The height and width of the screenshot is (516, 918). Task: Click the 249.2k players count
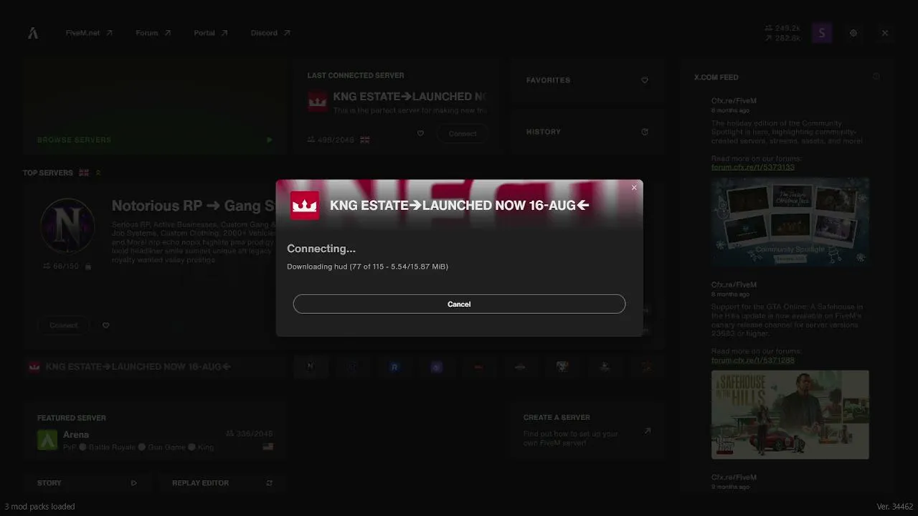pyautogui.click(x=782, y=29)
